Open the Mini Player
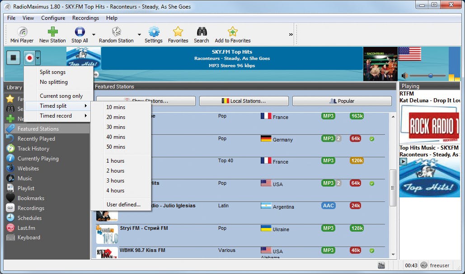 22,35
